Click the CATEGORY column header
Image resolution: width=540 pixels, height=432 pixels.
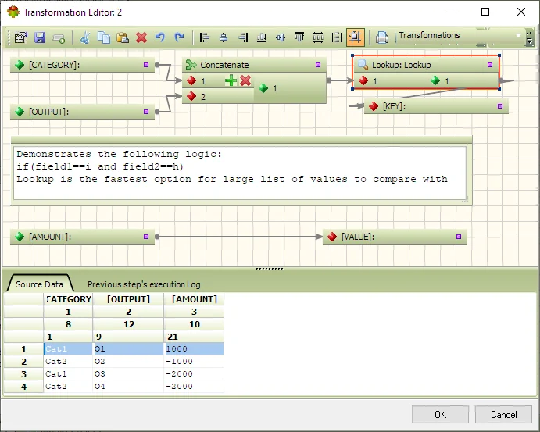[68, 298]
